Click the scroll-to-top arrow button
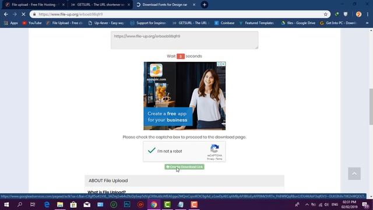Screen dimensions: 373x210 click(354, 174)
